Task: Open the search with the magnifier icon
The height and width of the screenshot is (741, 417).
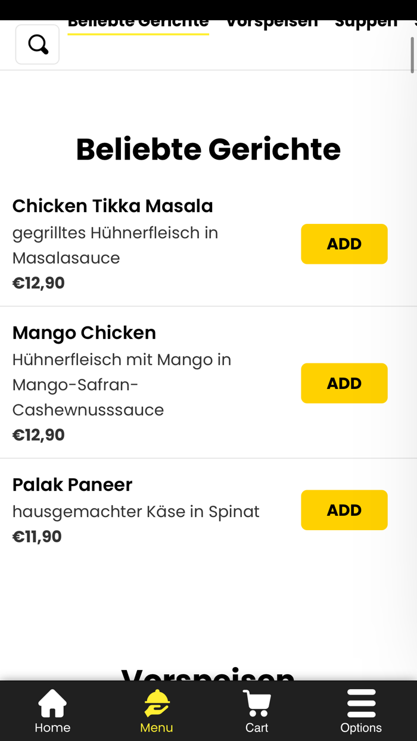Action: pos(37,43)
